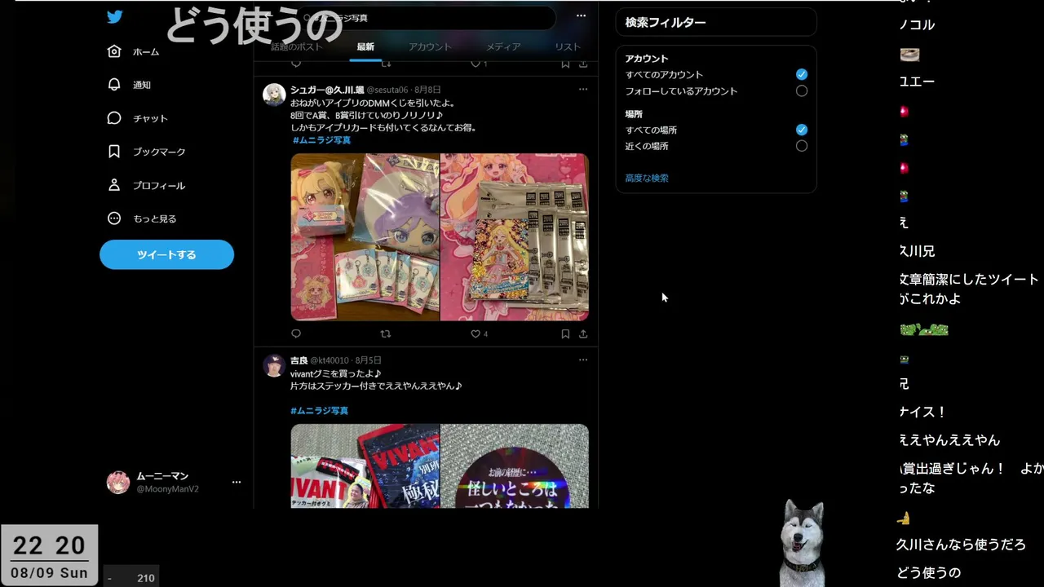Screen dimensions: 1044x587
Task: Open the 8月8日 tweet timestamp
Action: click(427, 90)
